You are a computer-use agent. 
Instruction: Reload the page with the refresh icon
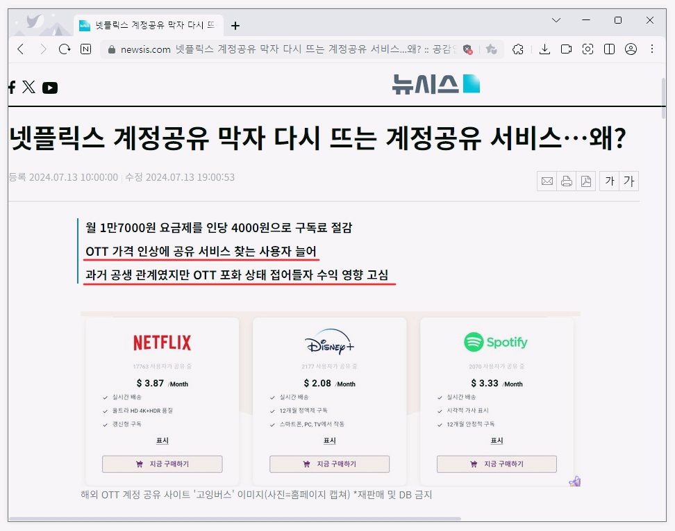pos(63,49)
